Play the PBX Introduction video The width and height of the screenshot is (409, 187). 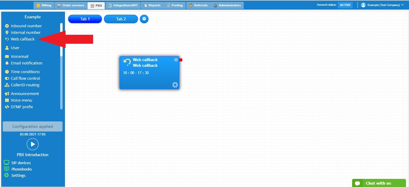coord(33,144)
